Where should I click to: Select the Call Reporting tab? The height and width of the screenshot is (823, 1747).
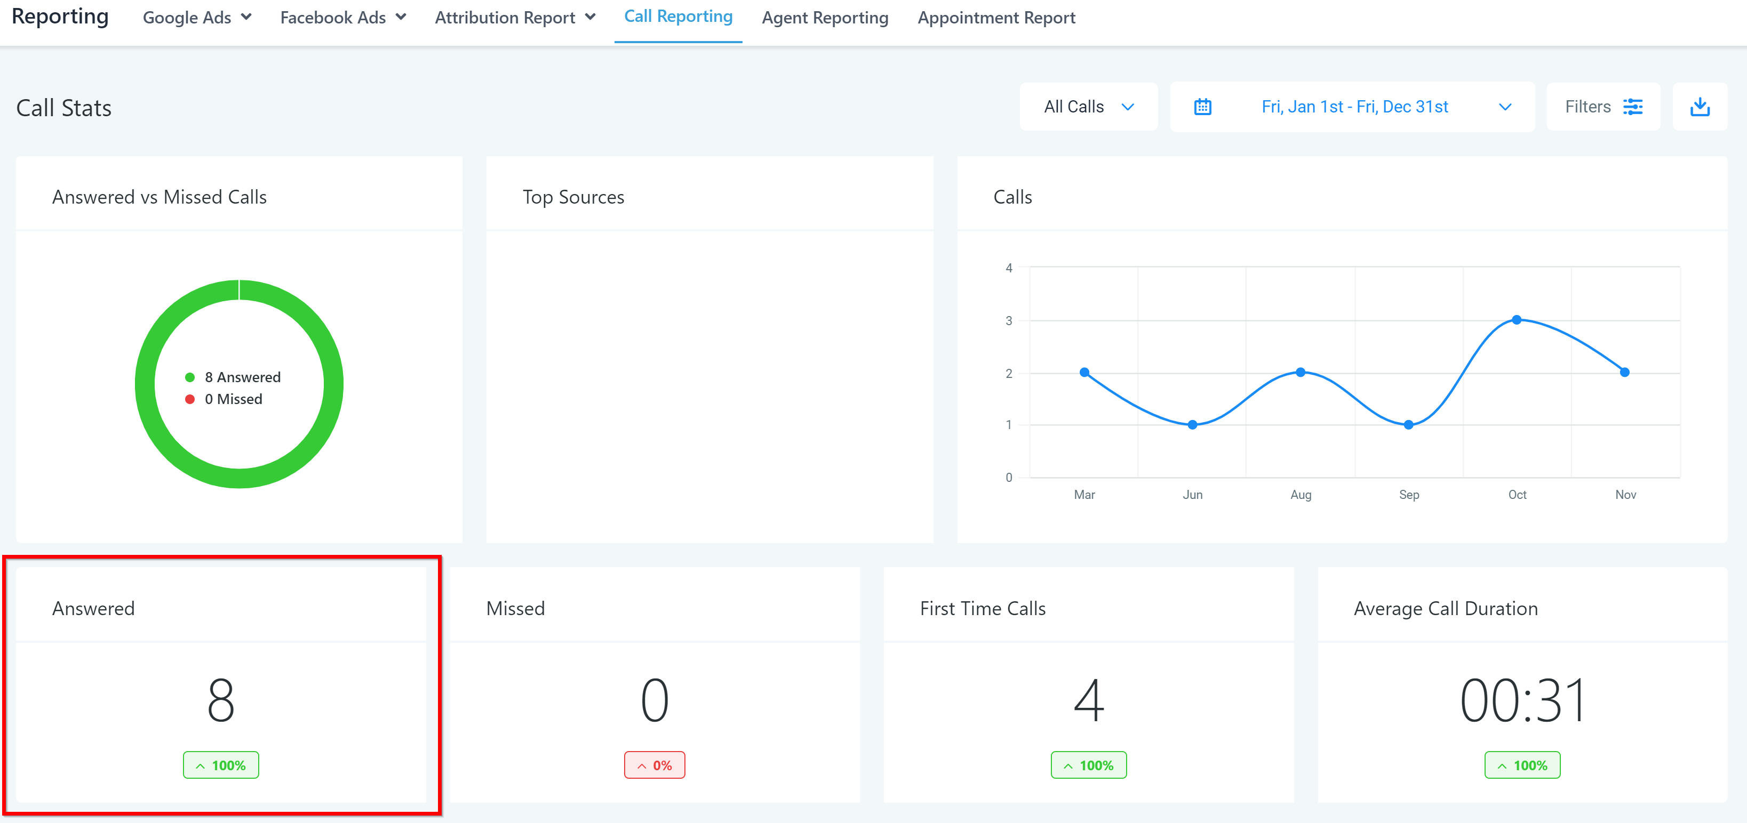(678, 17)
